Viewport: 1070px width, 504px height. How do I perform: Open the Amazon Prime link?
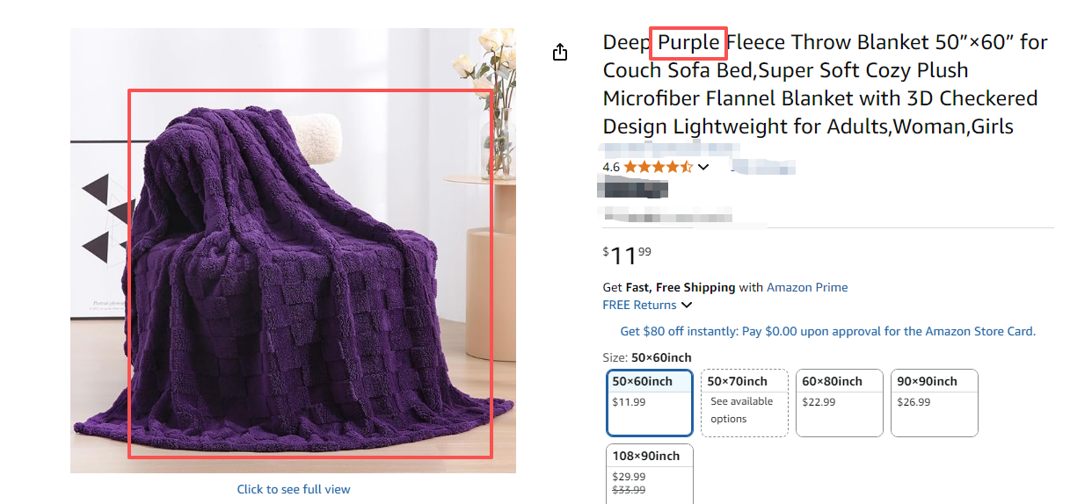tap(807, 287)
